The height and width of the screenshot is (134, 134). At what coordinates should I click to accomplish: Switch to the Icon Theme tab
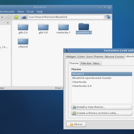click(95, 57)
